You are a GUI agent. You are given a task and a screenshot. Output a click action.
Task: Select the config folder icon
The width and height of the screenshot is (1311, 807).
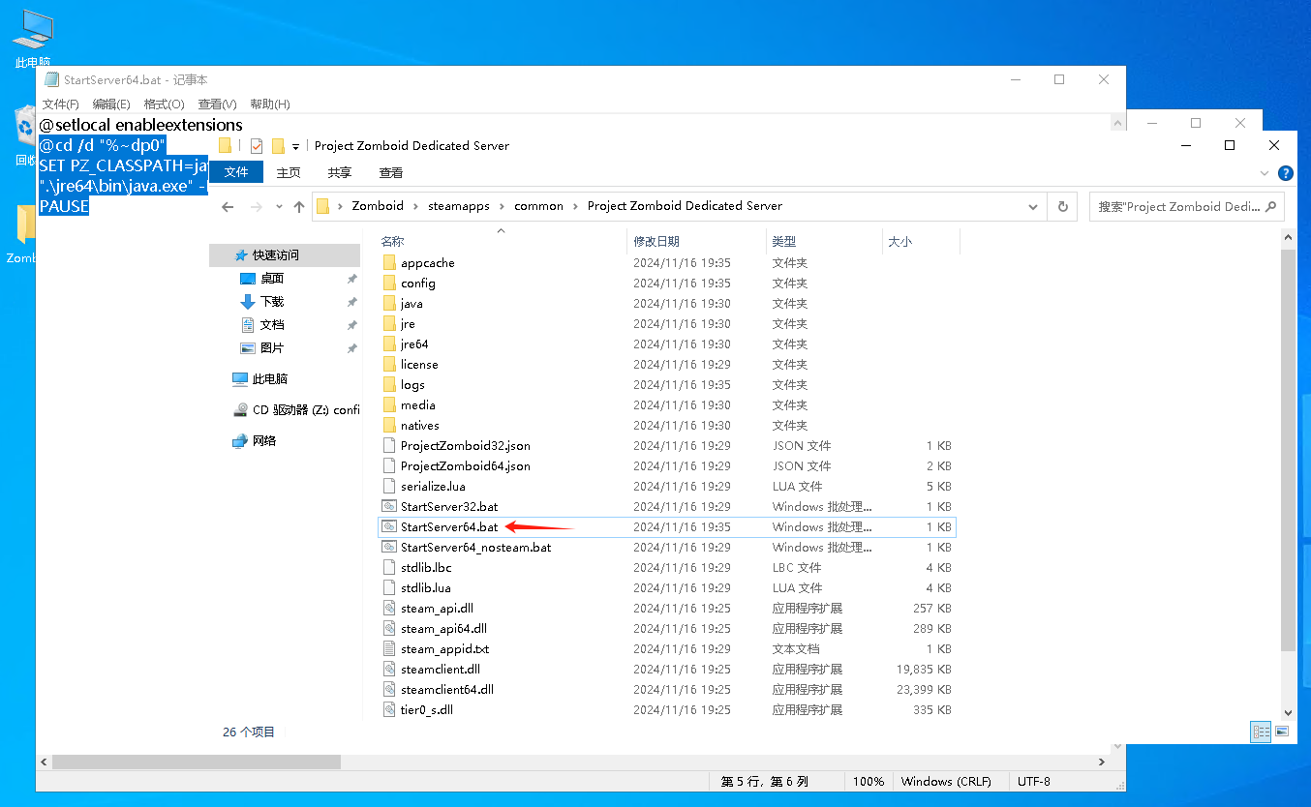(389, 284)
